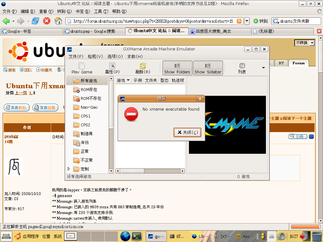Screen dimensions: 323x242
Task: Open the 应用程序 Applications panel menu
Action: click(31, 236)
